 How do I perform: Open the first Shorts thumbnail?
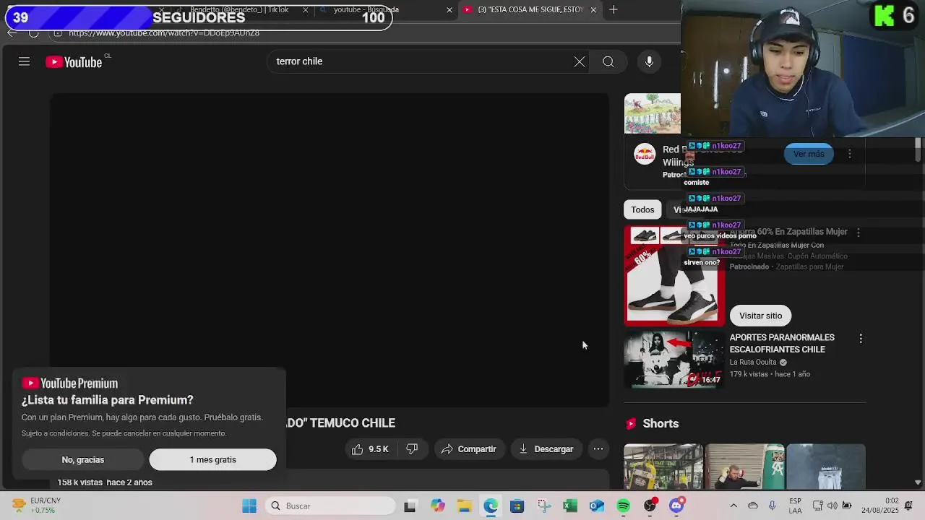[x=663, y=467]
